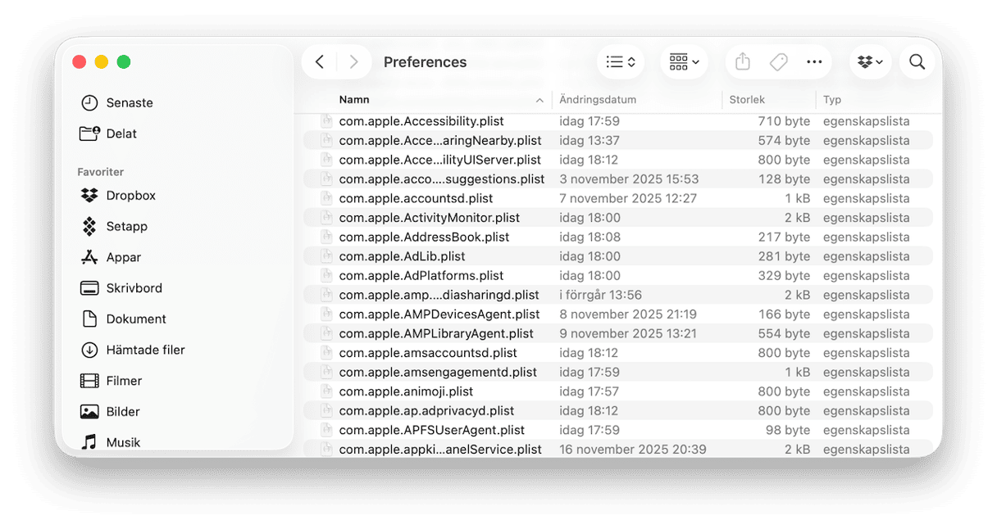Select Setapp in the sidebar
The width and height of the screenshot is (997, 529).
[x=126, y=227]
